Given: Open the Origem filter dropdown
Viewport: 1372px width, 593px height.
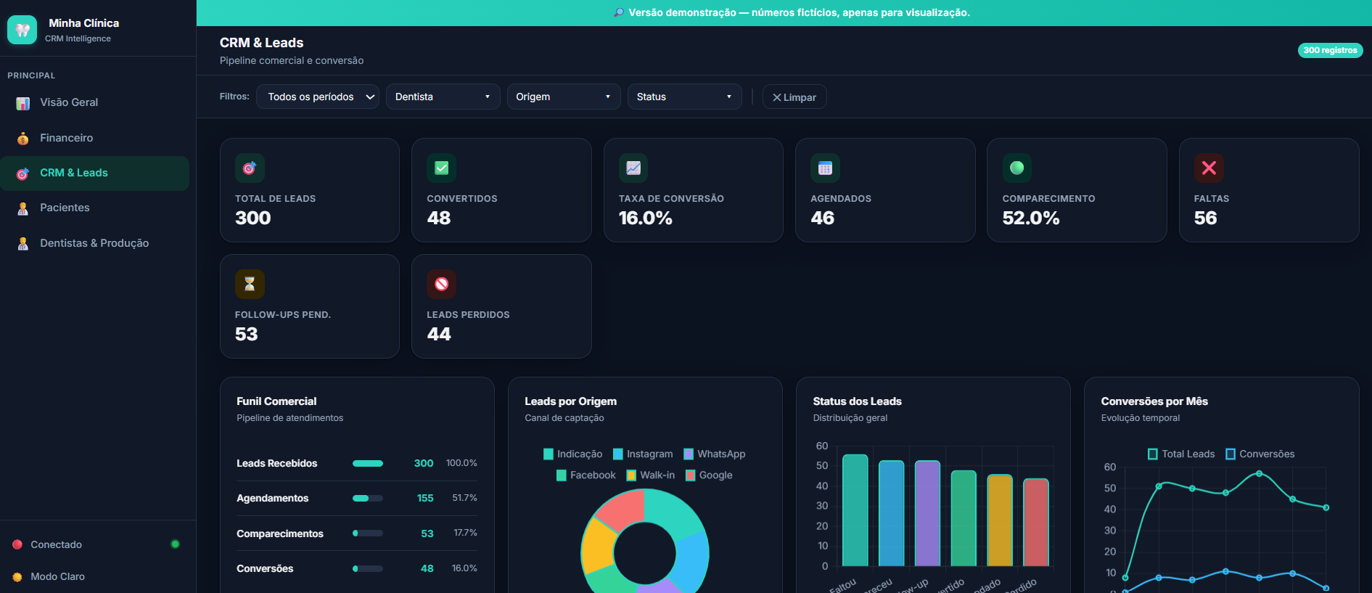Looking at the screenshot, I should click(x=564, y=97).
